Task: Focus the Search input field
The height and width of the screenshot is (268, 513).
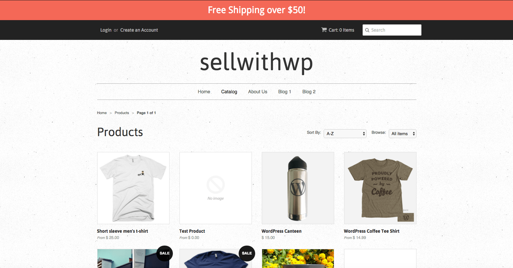Action: [392, 30]
